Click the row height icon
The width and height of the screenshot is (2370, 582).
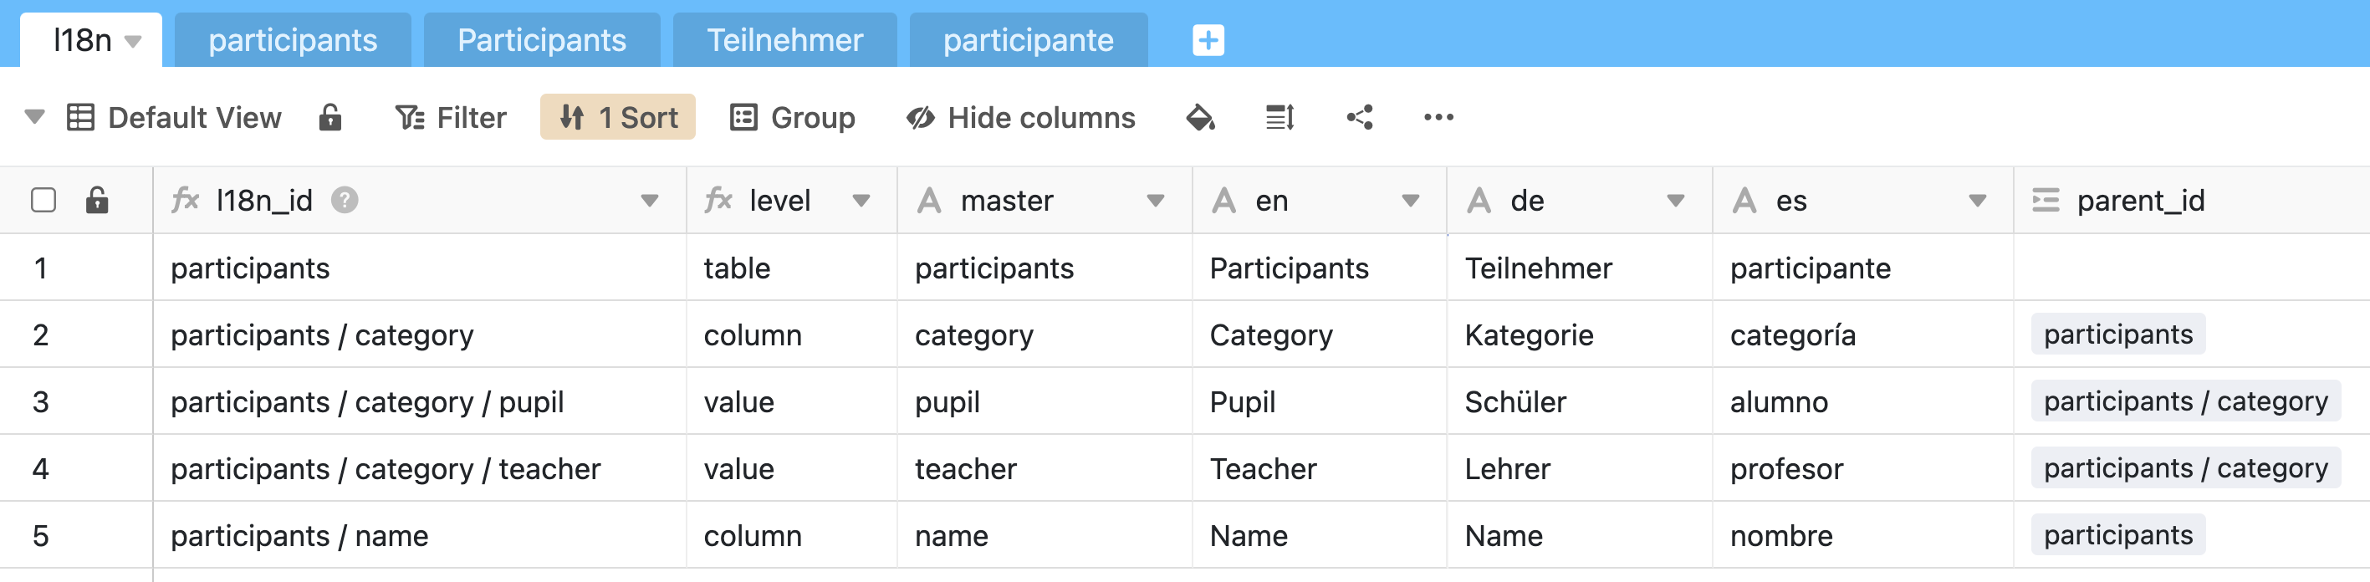pos(1279,118)
